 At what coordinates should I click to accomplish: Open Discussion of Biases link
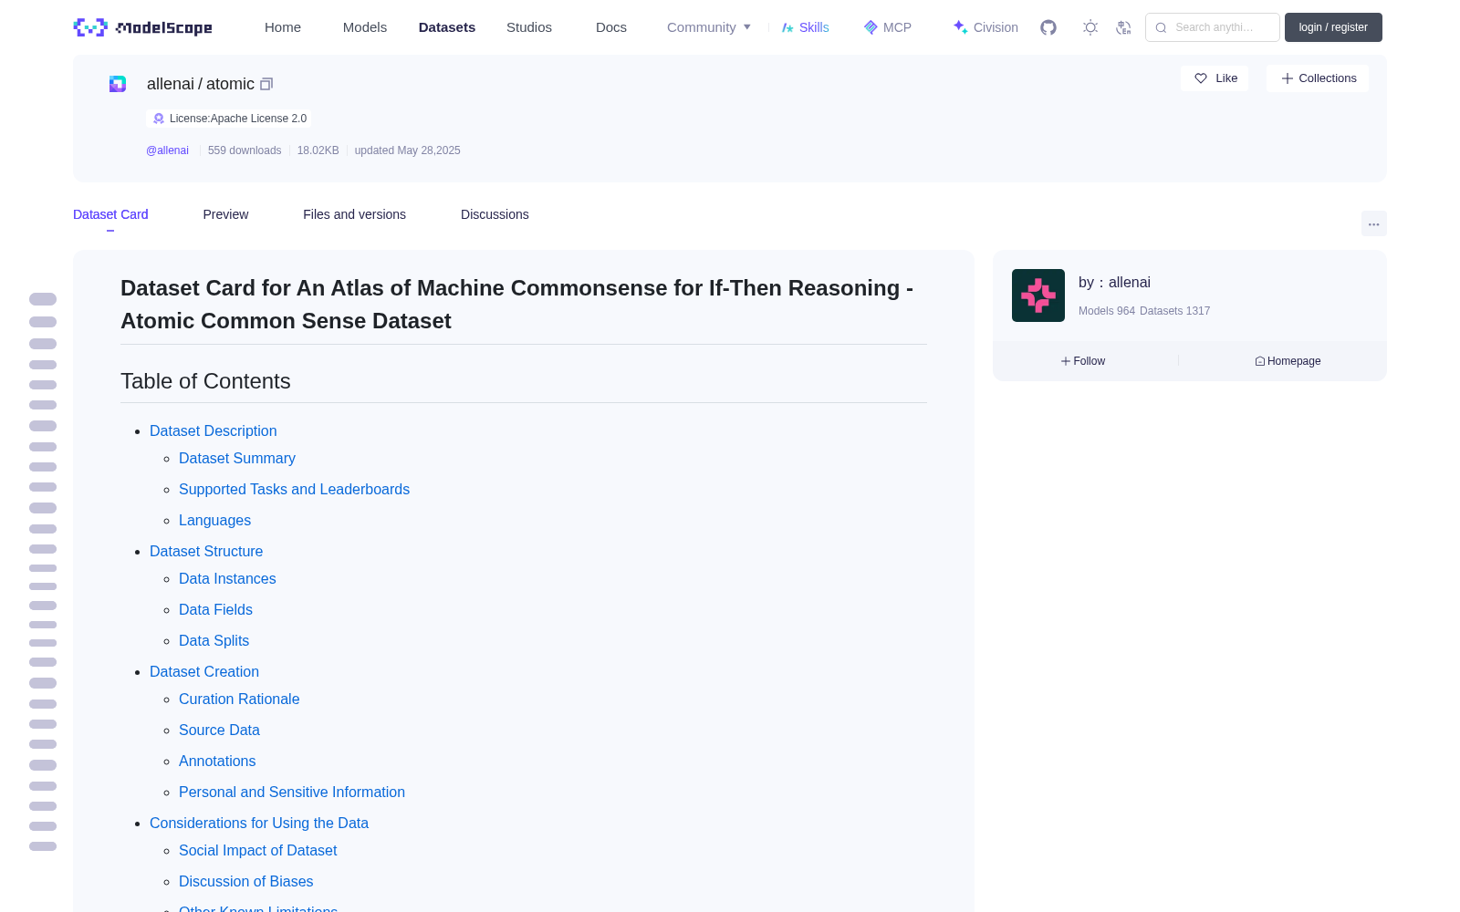(x=245, y=881)
